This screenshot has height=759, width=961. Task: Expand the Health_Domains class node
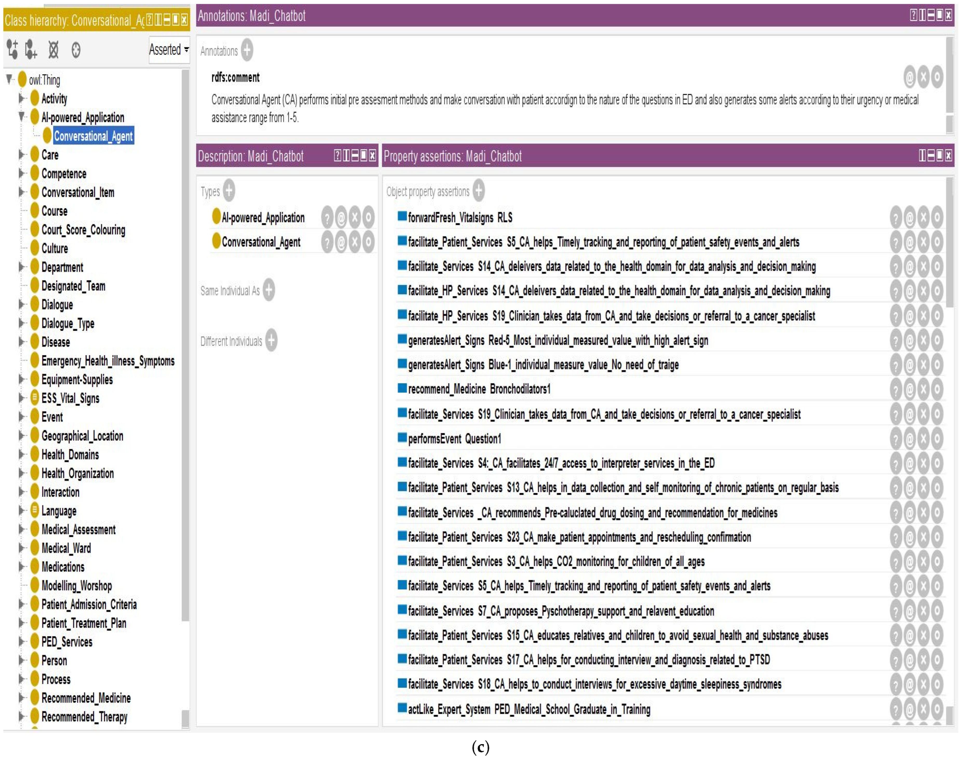pos(21,454)
